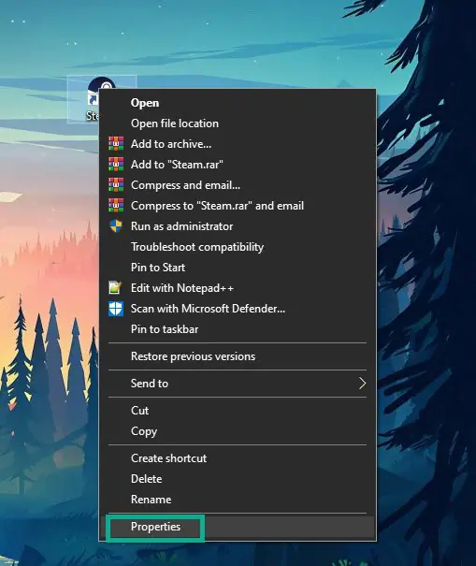
Task: Click the shield icon for Run as administrator
Action: [116, 226]
